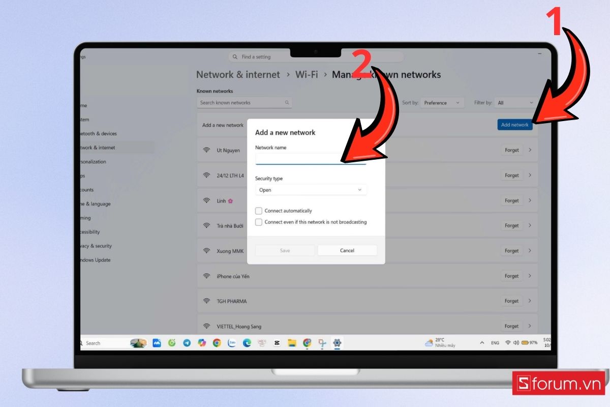
Task: Click the Wi-Fi icon beside 24/12 LTH L4
Action: [x=206, y=175]
